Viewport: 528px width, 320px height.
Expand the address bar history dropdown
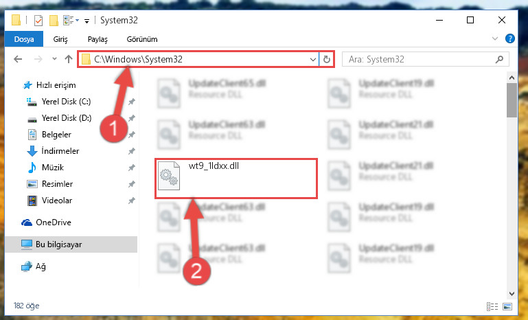coord(313,59)
